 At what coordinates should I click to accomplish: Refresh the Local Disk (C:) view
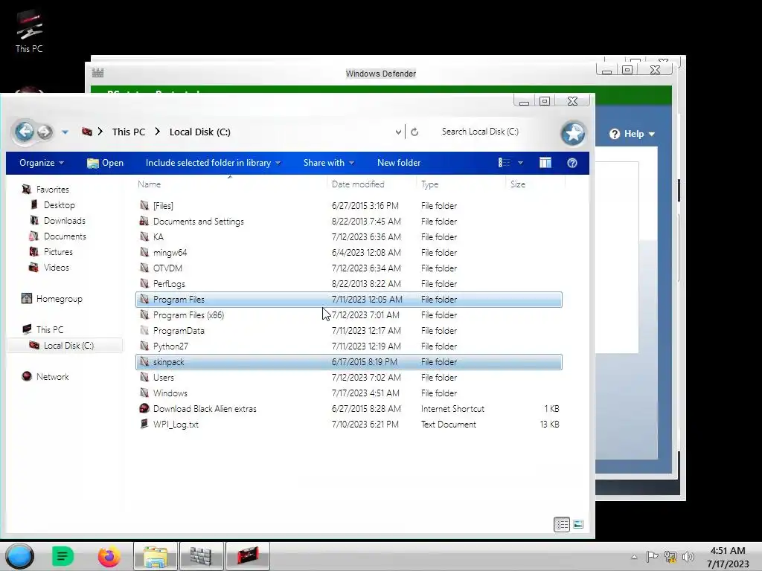click(x=414, y=132)
